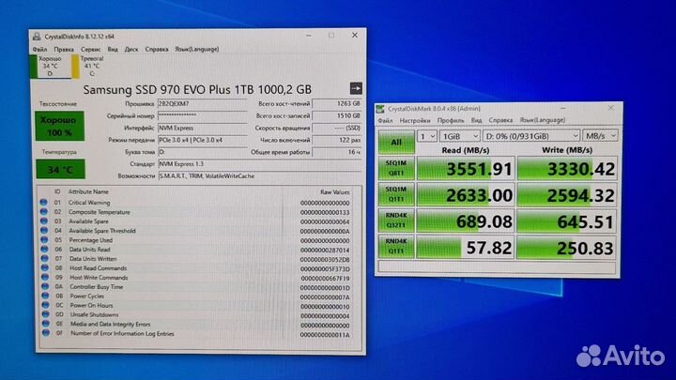The width and height of the screenshot is (676, 380).
Task: Select disk C: Тревога 41 °C
Action: [89, 66]
